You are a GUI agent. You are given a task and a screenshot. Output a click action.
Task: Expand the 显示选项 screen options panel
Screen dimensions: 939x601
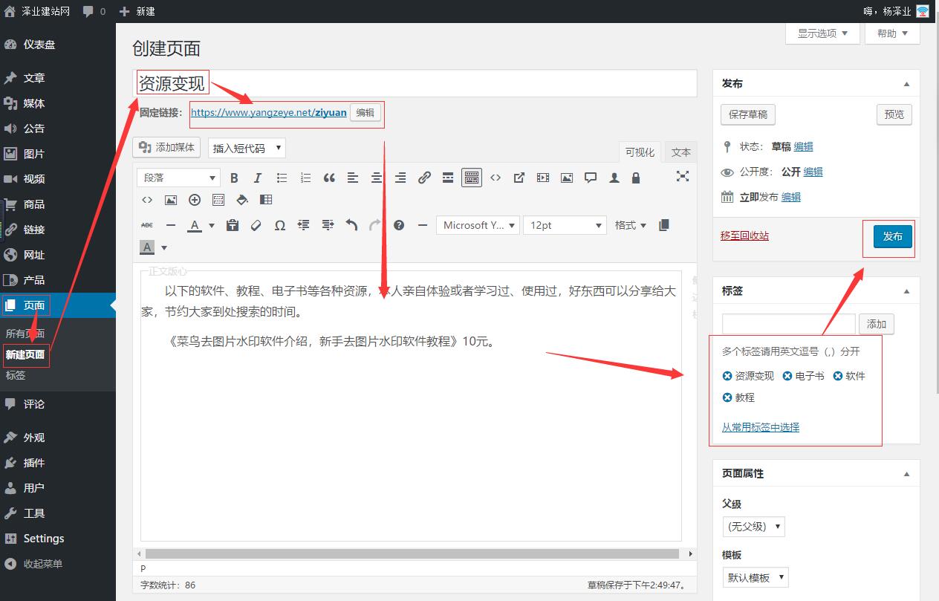[822, 33]
